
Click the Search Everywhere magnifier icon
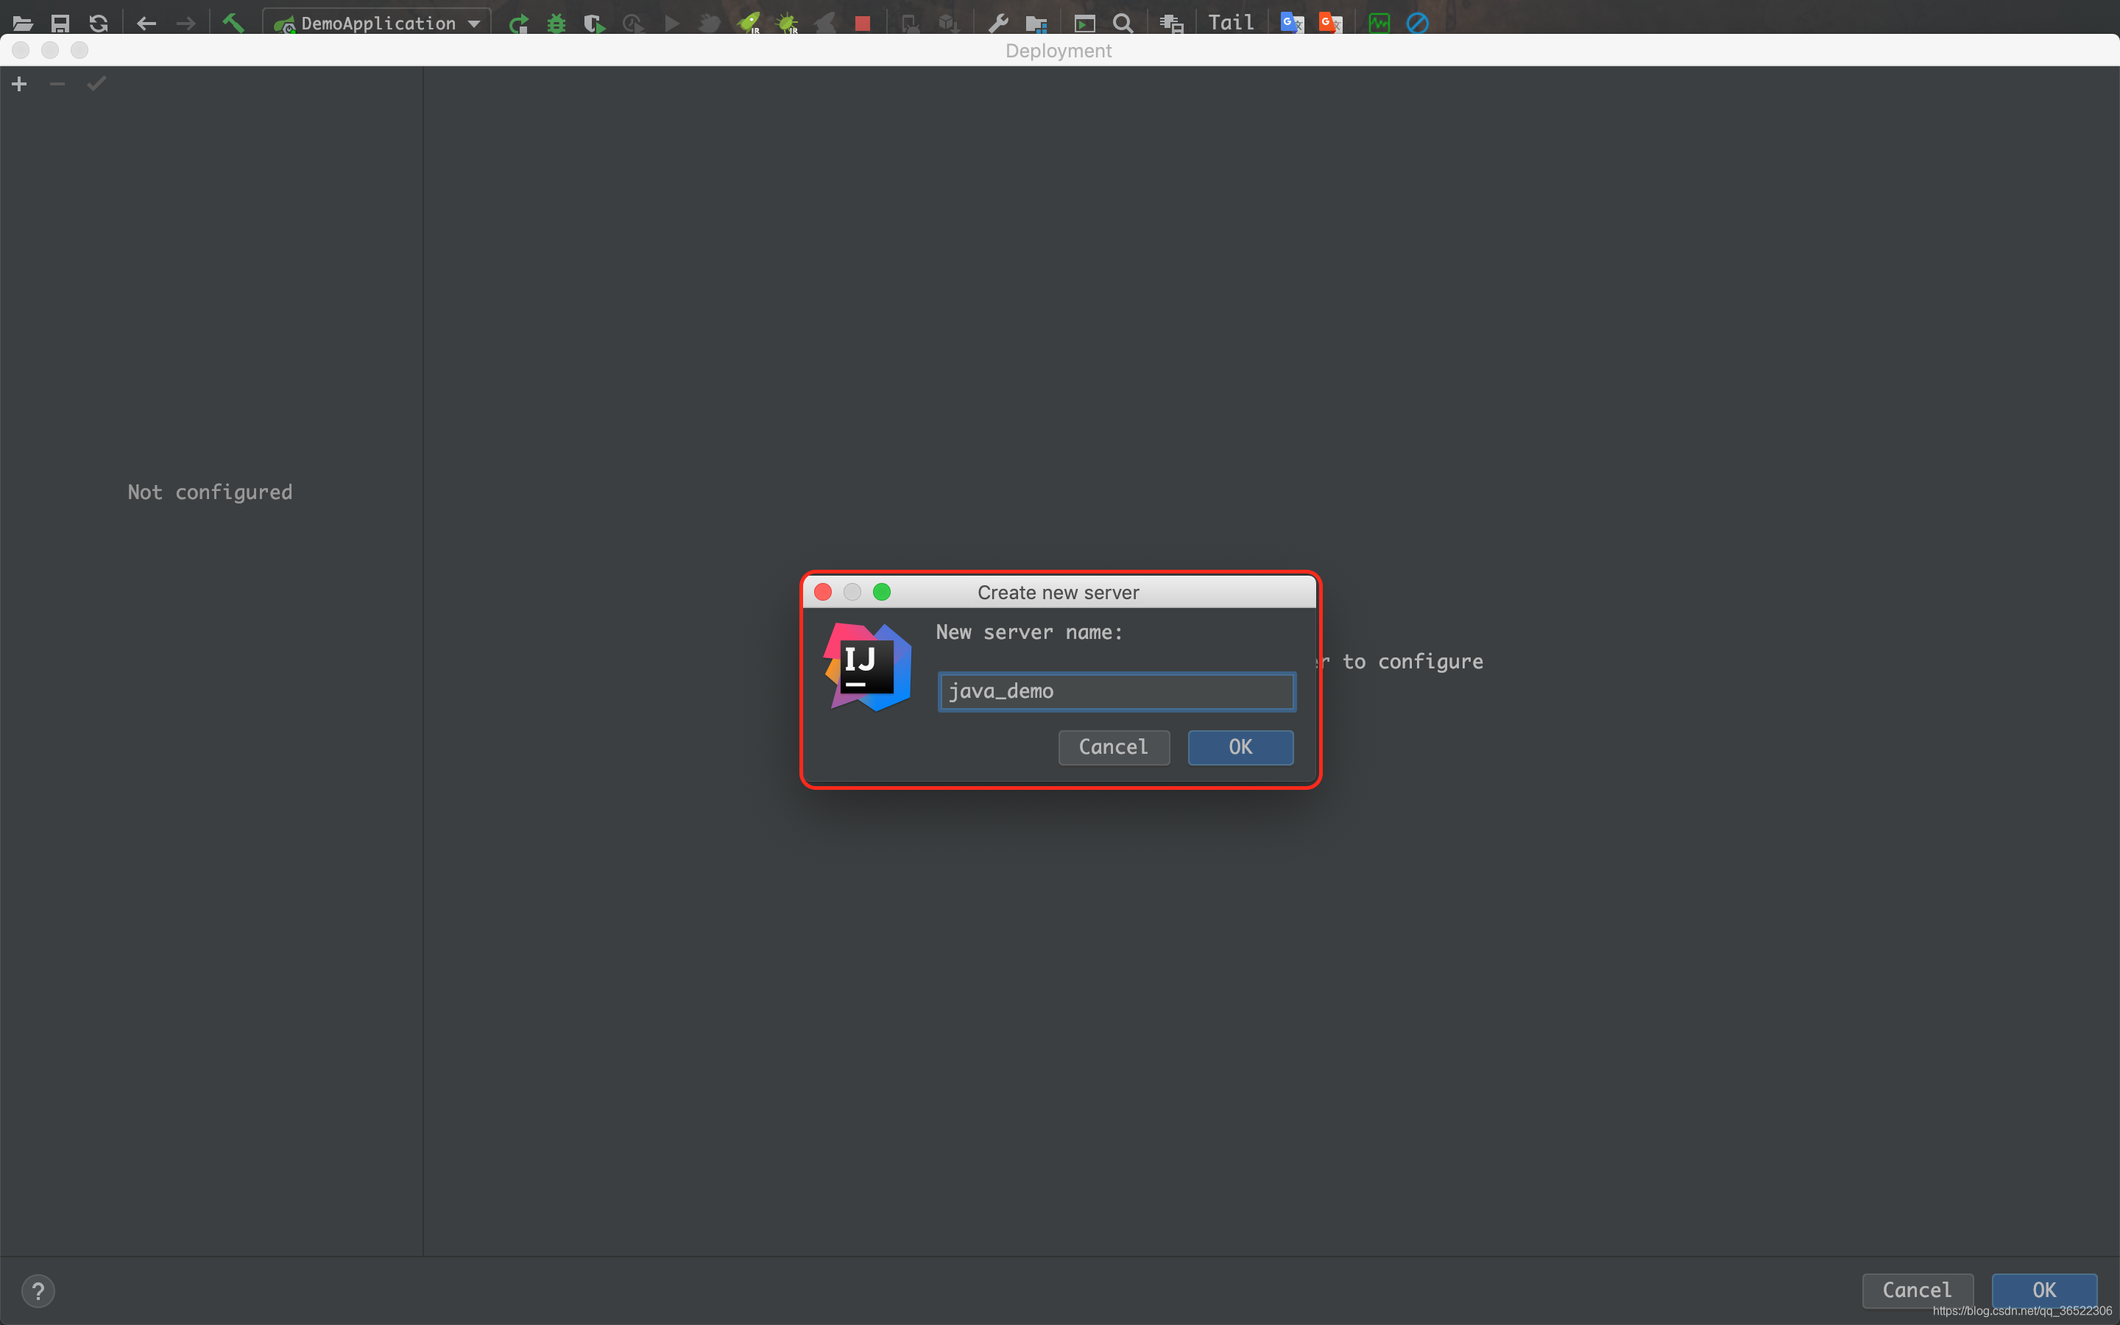coord(1122,24)
